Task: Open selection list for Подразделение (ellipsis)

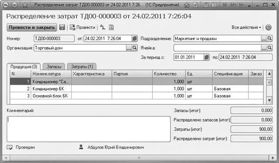Action: (x=264, y=39)
